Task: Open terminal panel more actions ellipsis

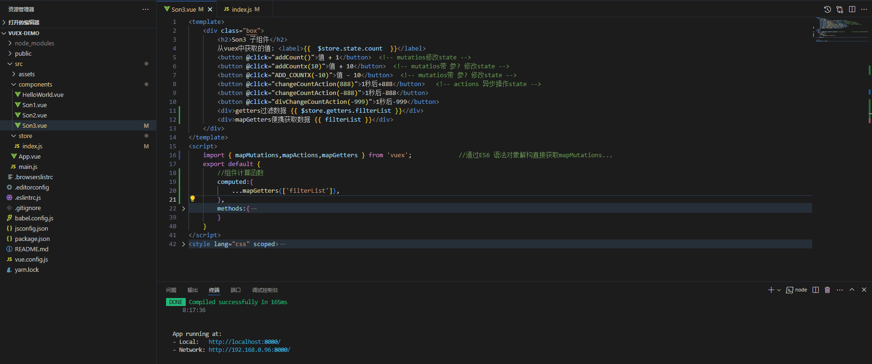Action: point(840,290)
